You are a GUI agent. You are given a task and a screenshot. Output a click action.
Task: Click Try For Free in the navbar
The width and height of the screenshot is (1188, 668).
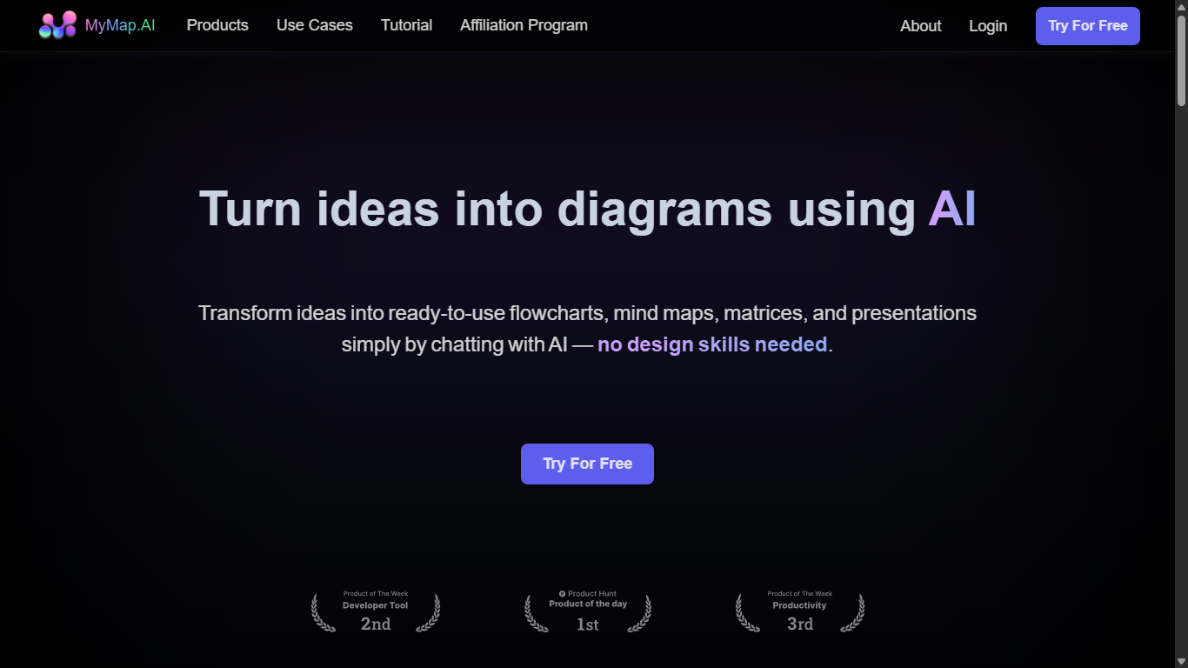coord(1087,25)
